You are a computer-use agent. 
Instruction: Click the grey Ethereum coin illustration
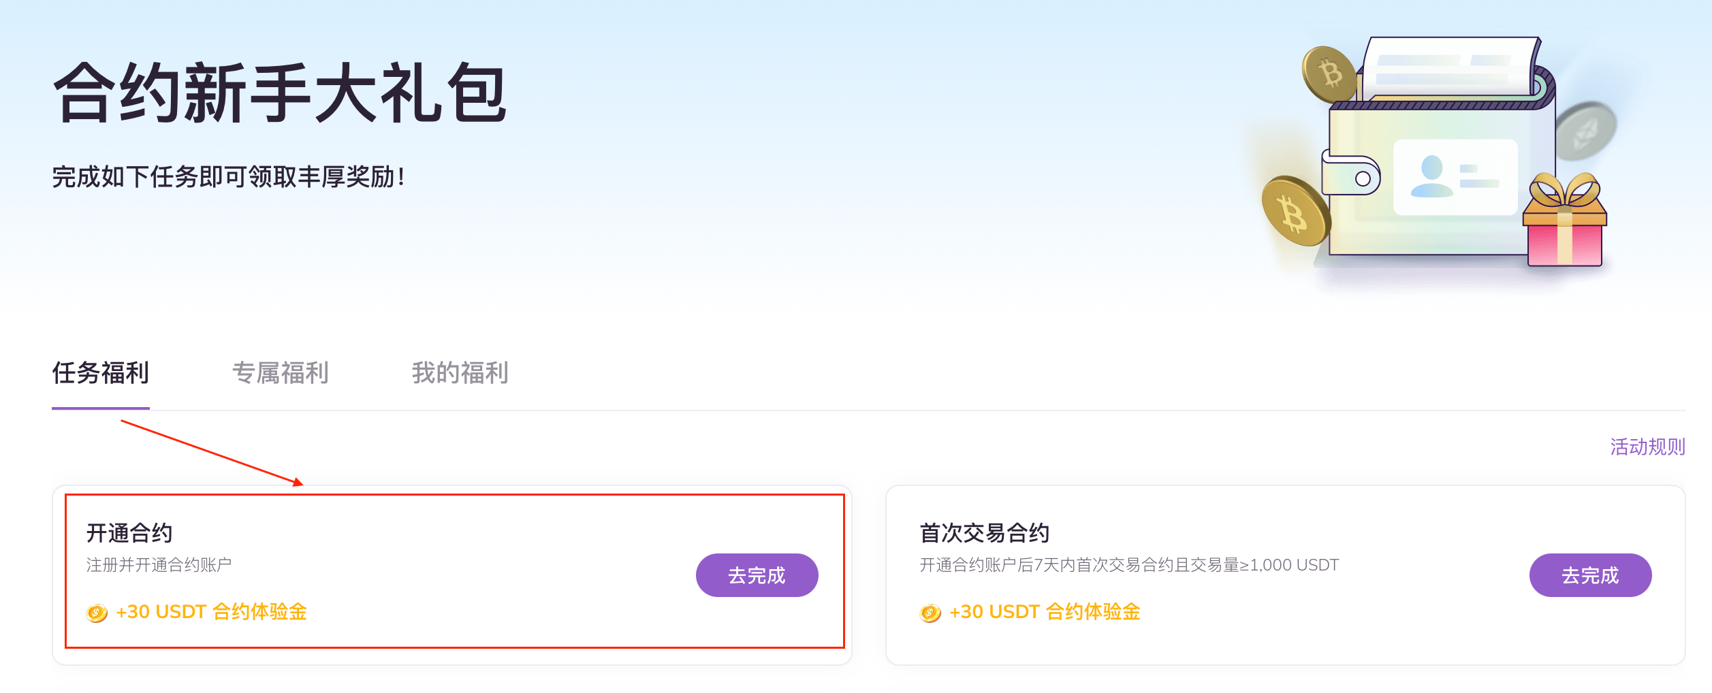point(1586,131)
